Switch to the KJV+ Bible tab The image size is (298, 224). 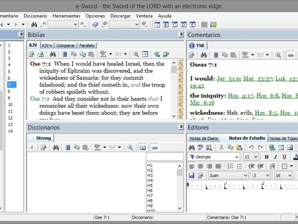point(47,46)
